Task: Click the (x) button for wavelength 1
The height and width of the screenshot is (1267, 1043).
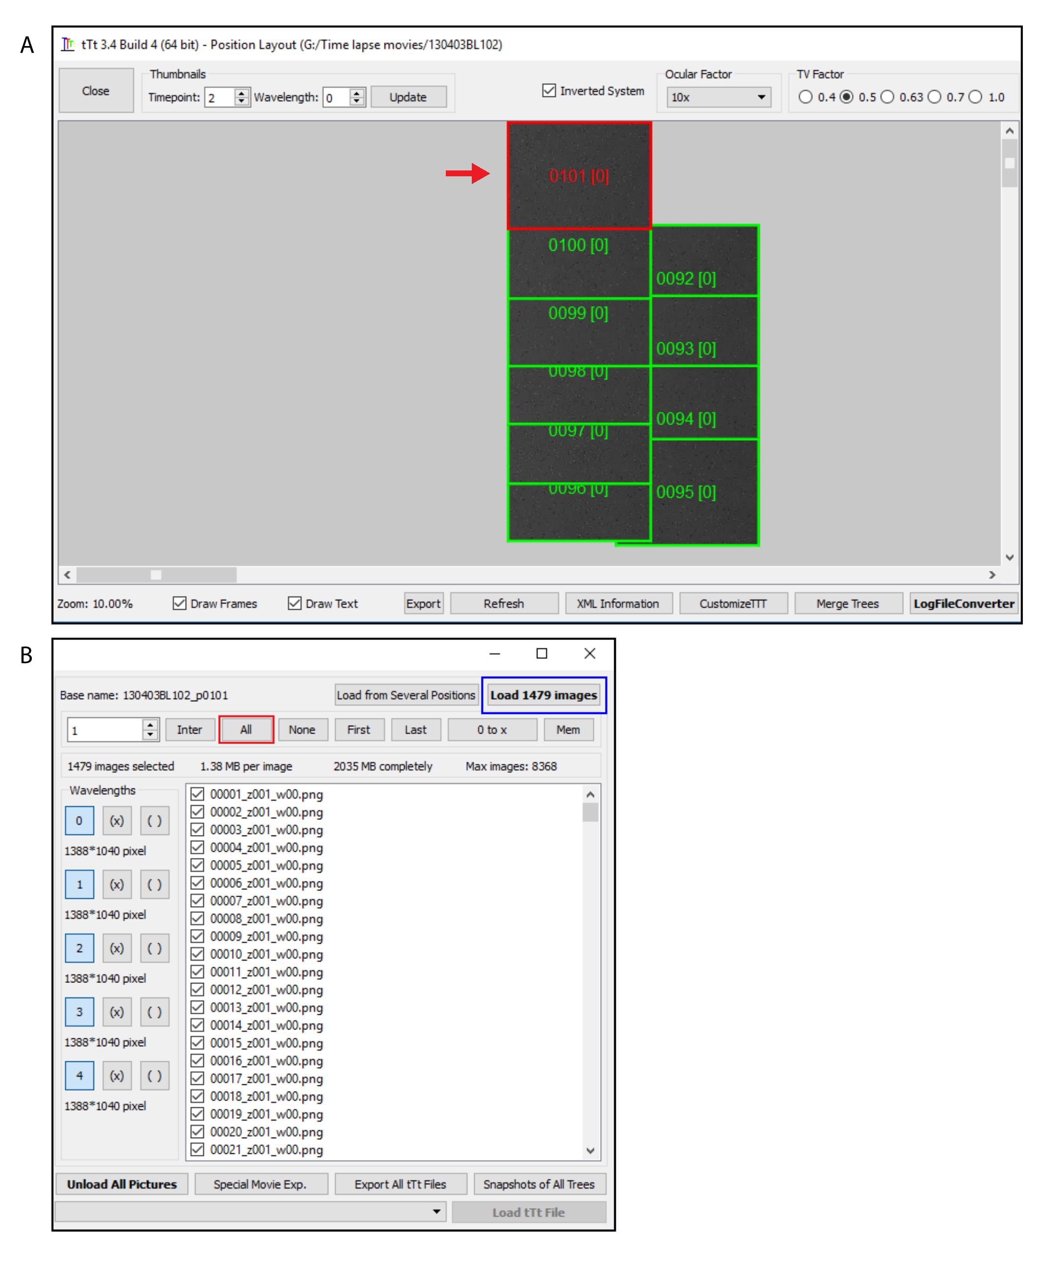Action: [x=117, y=885]
